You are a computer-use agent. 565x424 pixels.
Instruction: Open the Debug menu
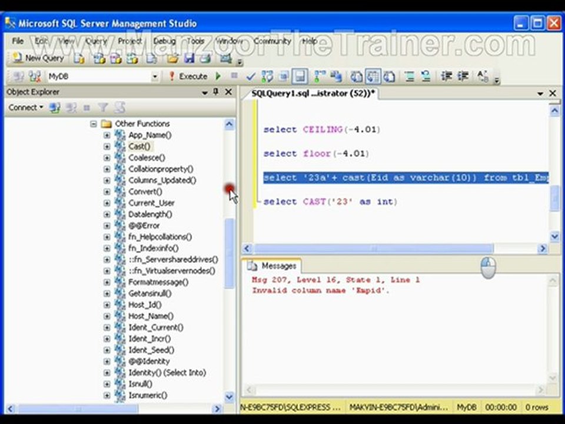pyautogui.click(x=164, y=41)
